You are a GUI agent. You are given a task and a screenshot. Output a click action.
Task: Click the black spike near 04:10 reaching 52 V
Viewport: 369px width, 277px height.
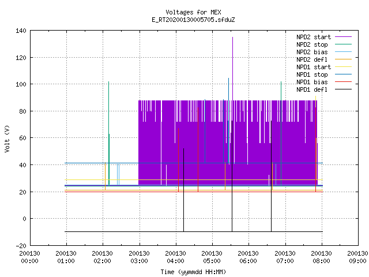click(183, 190)
